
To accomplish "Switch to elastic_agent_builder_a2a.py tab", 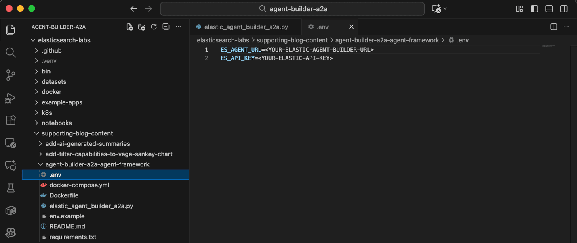I will (246, 27).
